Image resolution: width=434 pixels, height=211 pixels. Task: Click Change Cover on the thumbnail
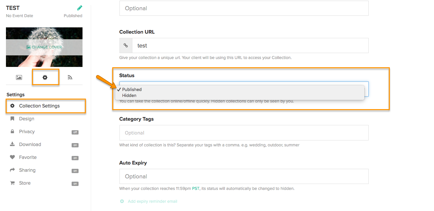[x=44, y=47]
